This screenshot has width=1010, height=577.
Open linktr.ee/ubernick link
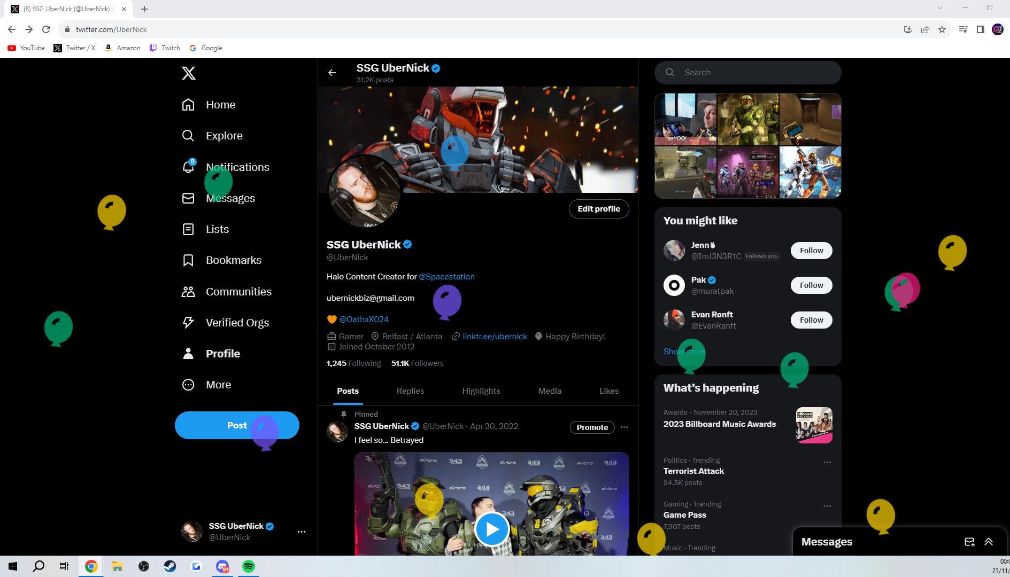pyautogui.click(x=495, y=337)
